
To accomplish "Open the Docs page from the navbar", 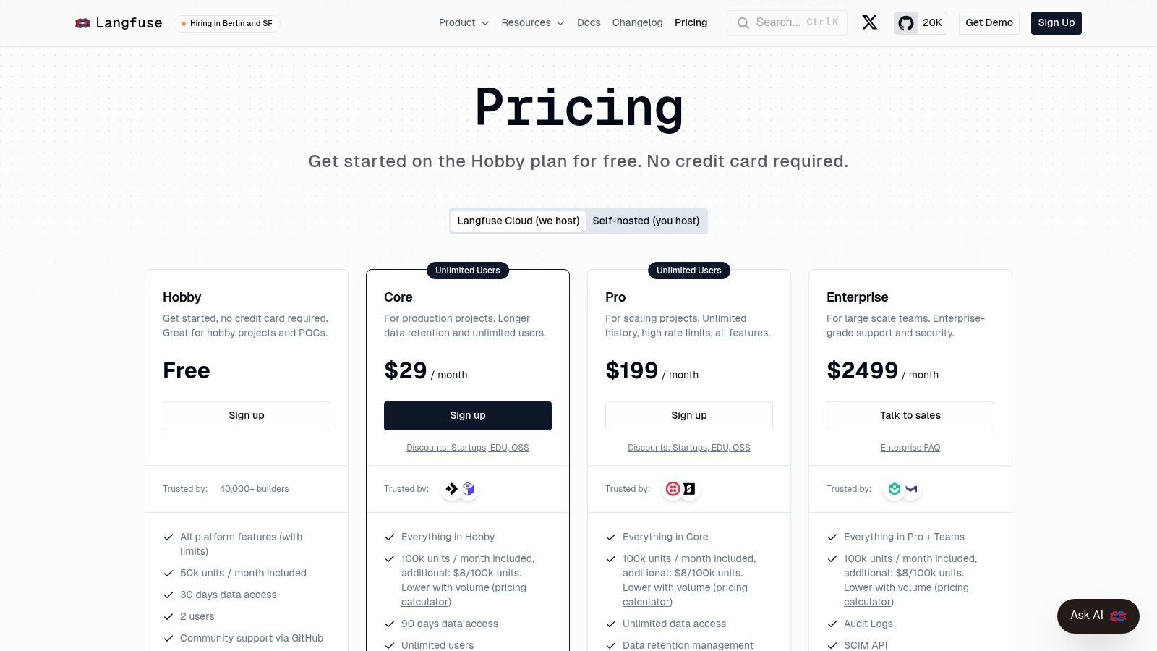I will click(x=588, y=22).
